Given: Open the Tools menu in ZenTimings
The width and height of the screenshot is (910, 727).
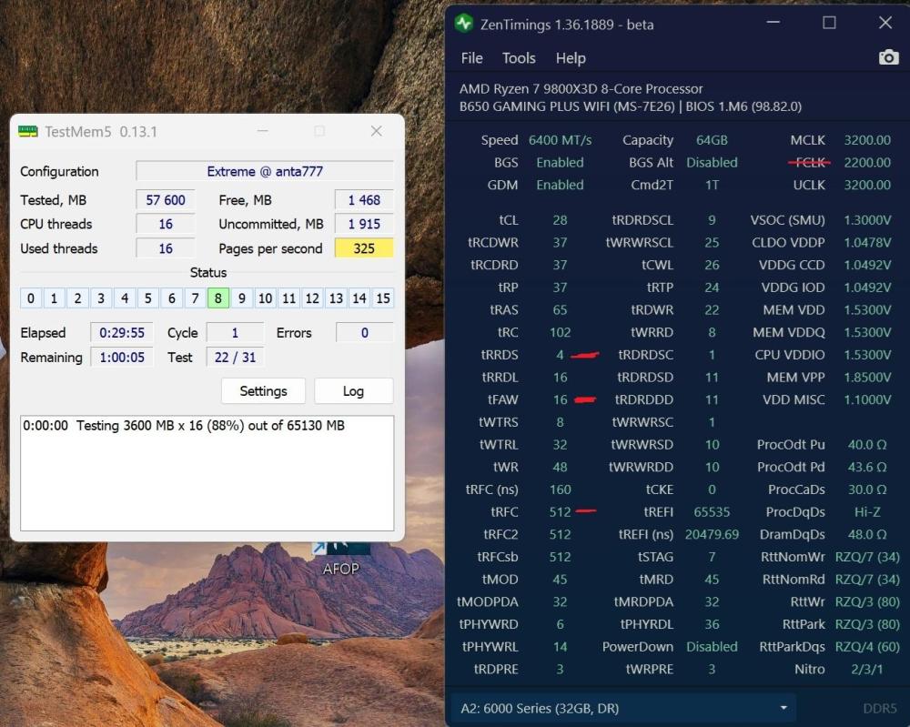Looking at the screenshot, I should [x=519, y=58].
